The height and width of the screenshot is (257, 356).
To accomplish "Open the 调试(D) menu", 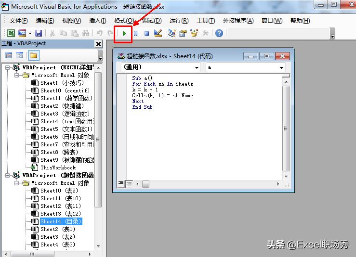I will 152,21.
